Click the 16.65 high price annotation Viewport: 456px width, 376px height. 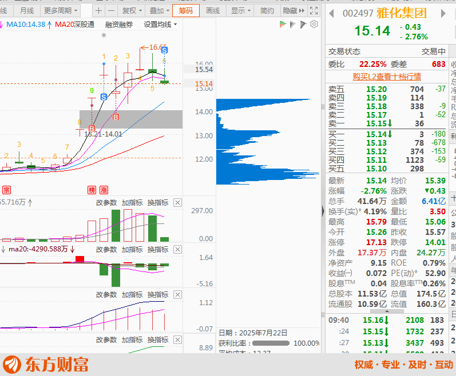(x=154, y=47)
